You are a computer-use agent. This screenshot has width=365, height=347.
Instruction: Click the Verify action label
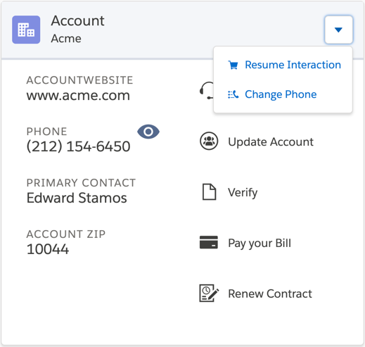click(x=243, y=192)
